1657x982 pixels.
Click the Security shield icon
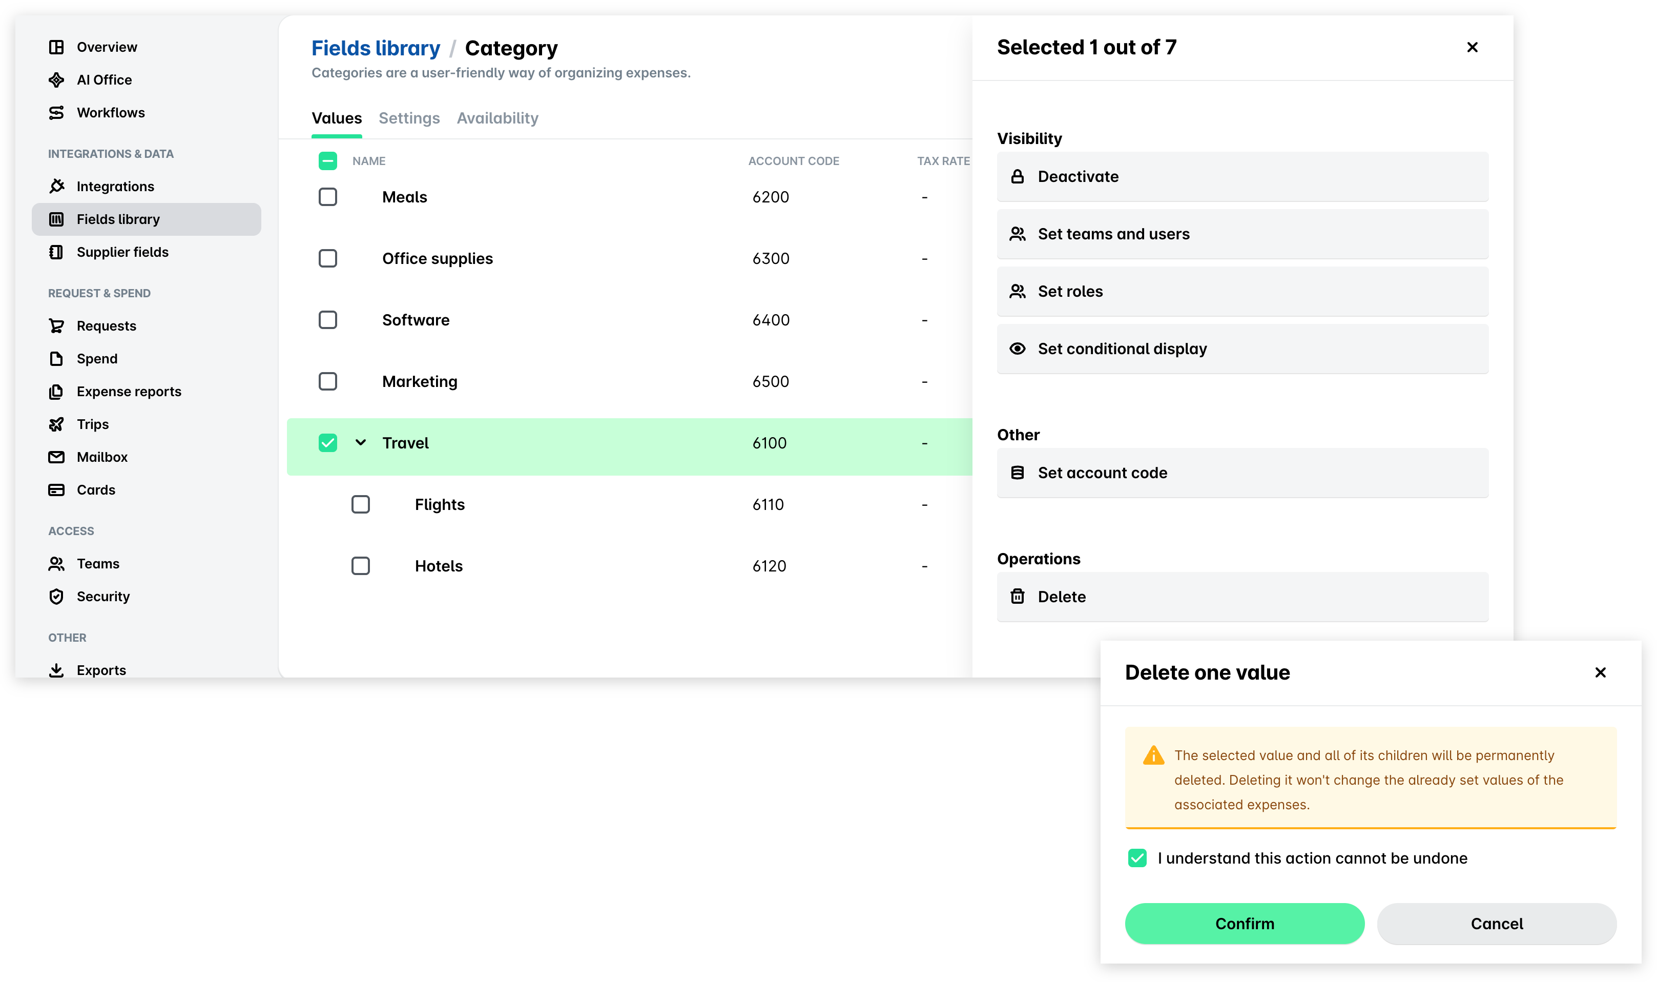pyautogui.click(x=56, y=597)
